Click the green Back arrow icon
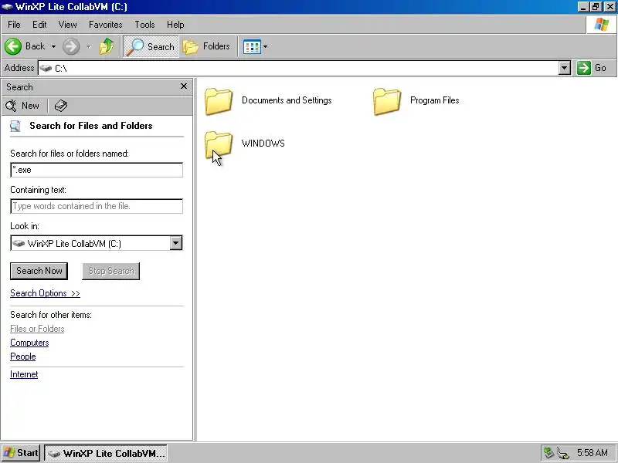The width and height of the screenshot is (618, 463). [13, 46]
